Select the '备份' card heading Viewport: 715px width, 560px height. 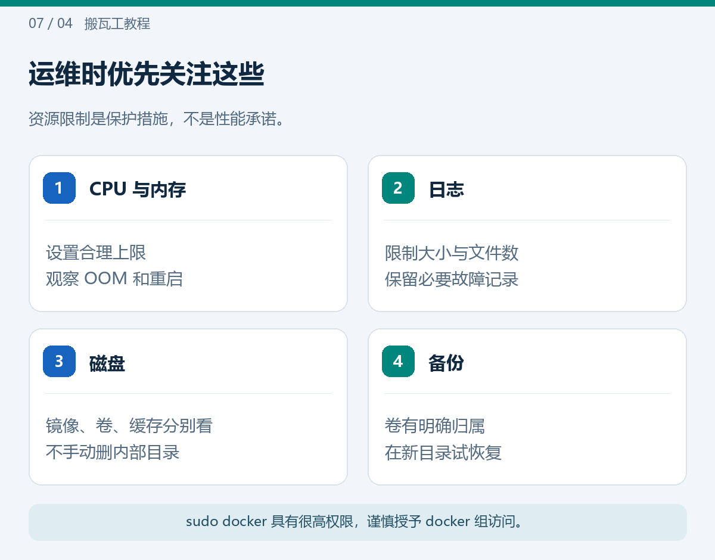[x=446, y=362]
